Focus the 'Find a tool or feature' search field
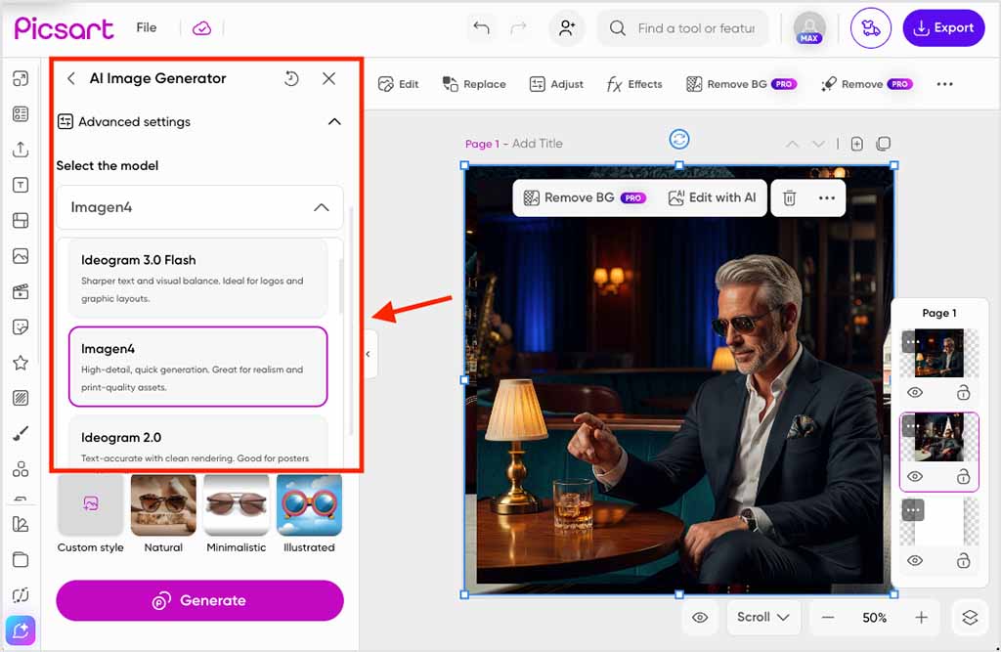 683,28
